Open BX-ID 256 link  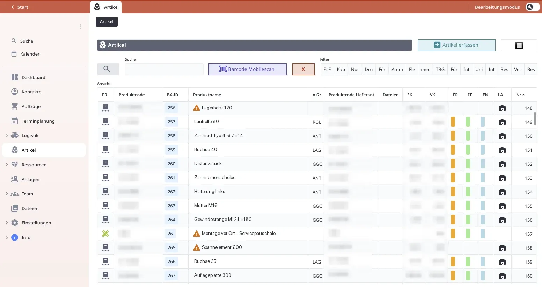click(171, 108)
